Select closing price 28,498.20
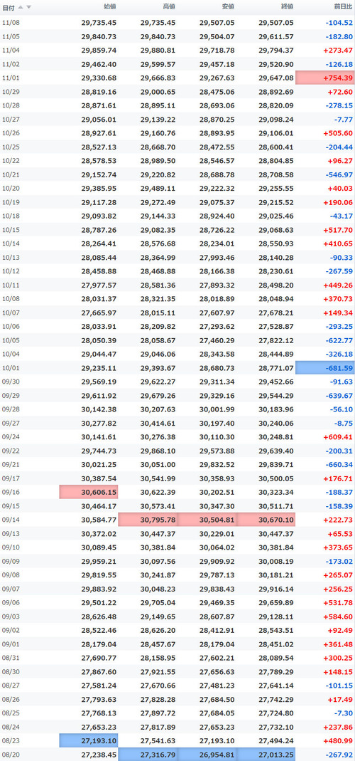Screen dimensions: 355x761 tap(276, 285)
